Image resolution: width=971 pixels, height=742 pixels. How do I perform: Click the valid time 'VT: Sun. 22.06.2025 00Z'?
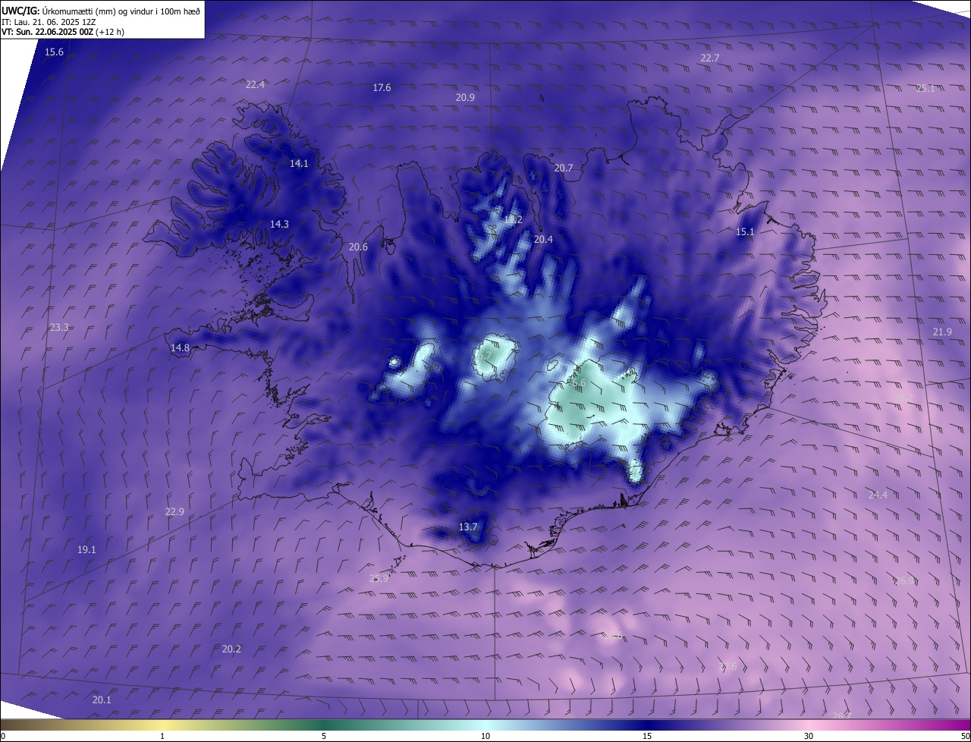[49, 33]
